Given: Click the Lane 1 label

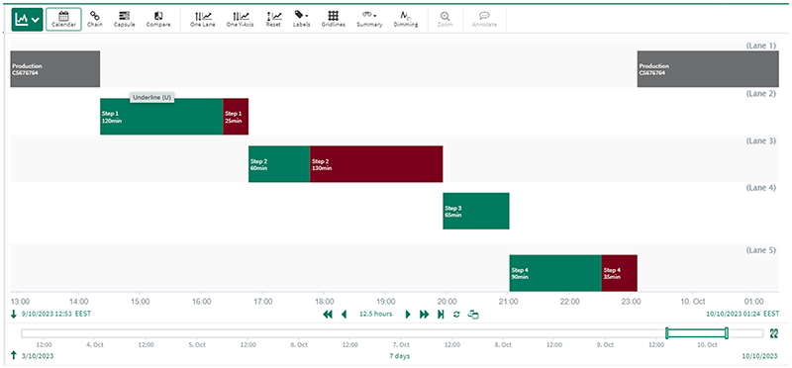Looking at the screenshot, I should (x=760, y=46).
